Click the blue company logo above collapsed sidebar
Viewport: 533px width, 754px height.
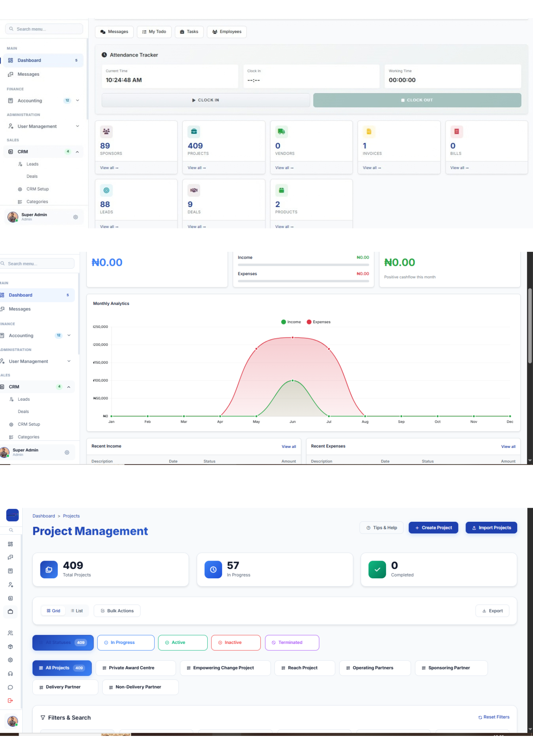[x=12, y=515]
